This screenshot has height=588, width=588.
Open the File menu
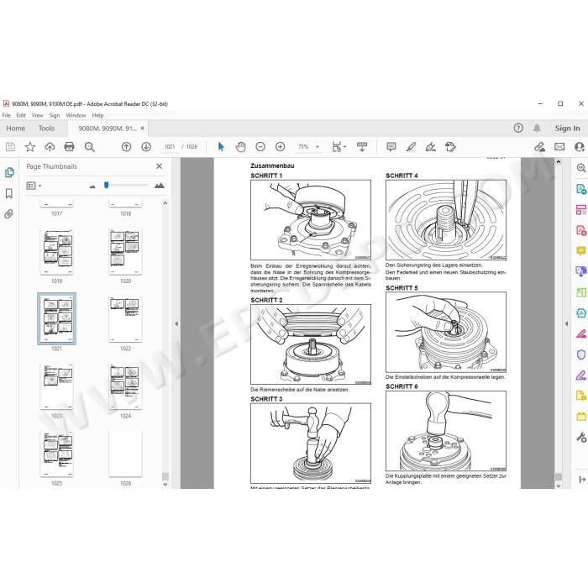(7, 115)
